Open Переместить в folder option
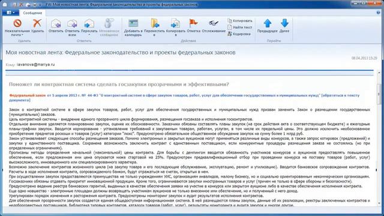384x216 pixels. 154,28
